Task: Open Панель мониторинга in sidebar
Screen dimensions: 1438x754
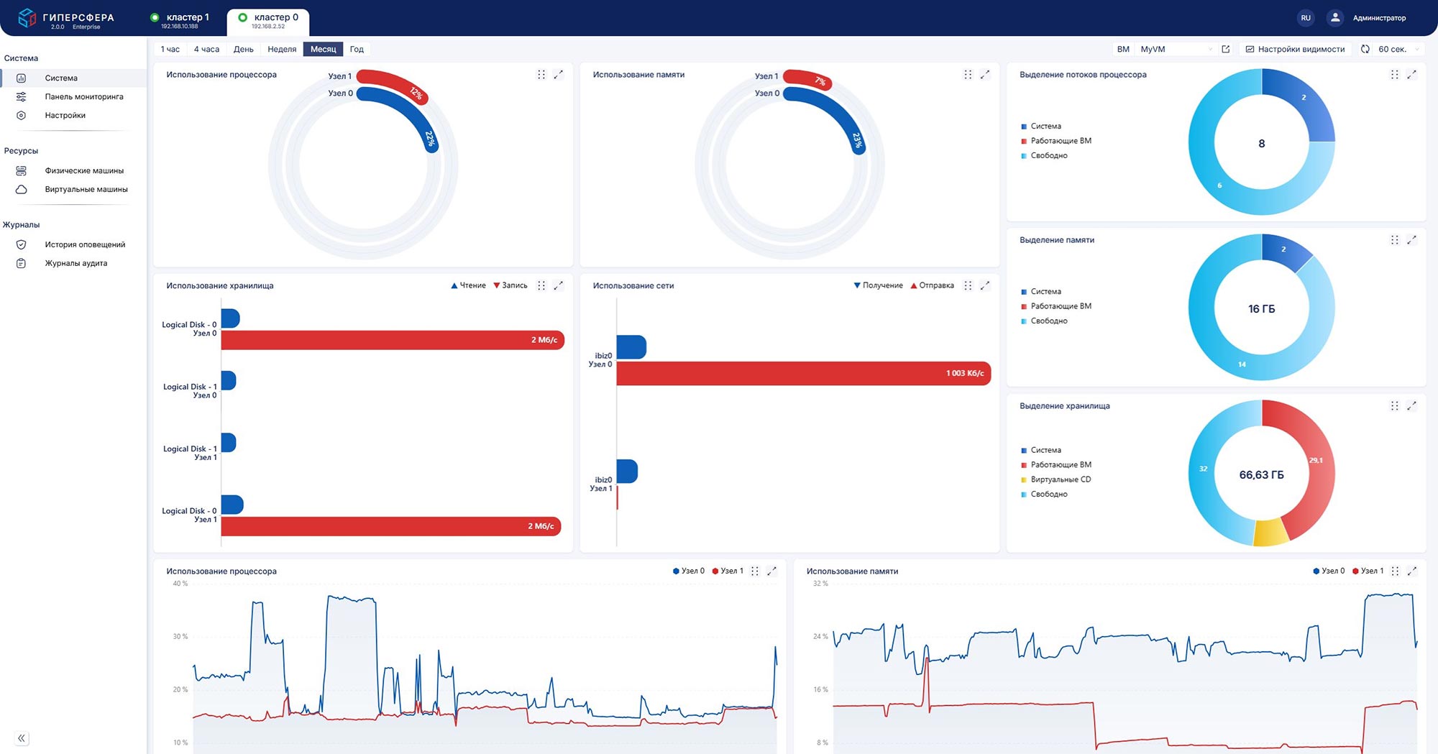Action: tap(73, 96)
